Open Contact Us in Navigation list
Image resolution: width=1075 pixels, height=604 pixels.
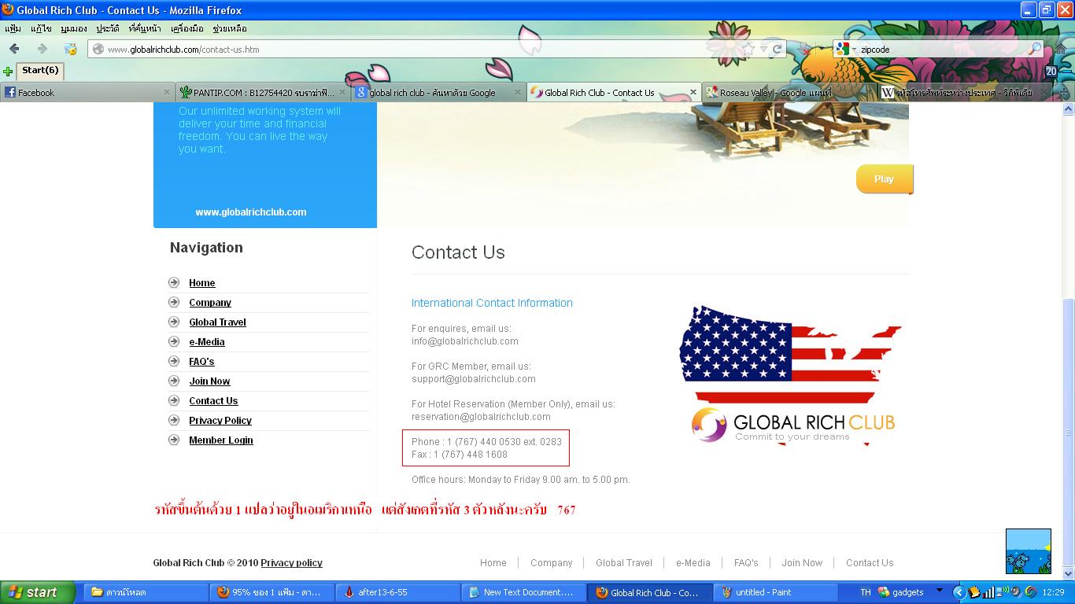tap(213, 401)
